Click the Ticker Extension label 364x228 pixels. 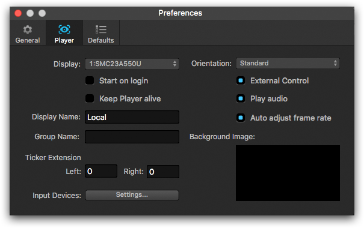click(x=53, y=158)
